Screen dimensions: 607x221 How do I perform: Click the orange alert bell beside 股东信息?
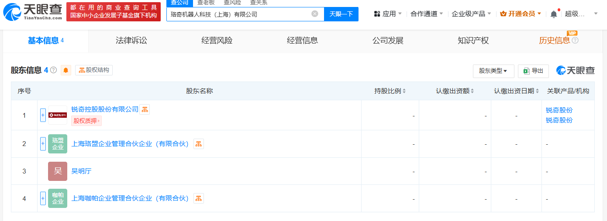66,70
